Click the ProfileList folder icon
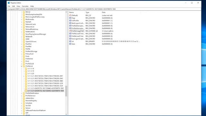The width and height of the screenshot is (206, 116). (x=24, y=66)
